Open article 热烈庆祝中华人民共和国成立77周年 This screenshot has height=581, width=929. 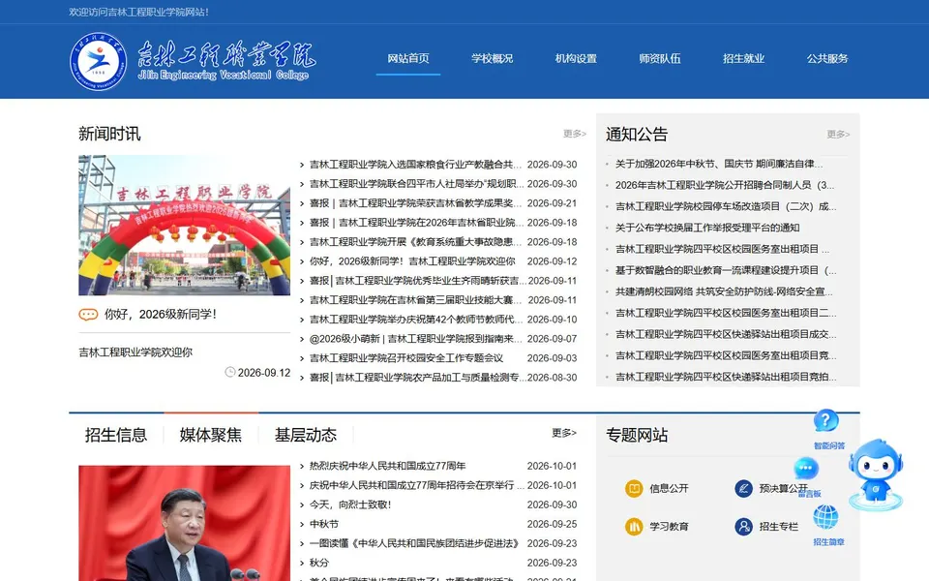(387, 466)
